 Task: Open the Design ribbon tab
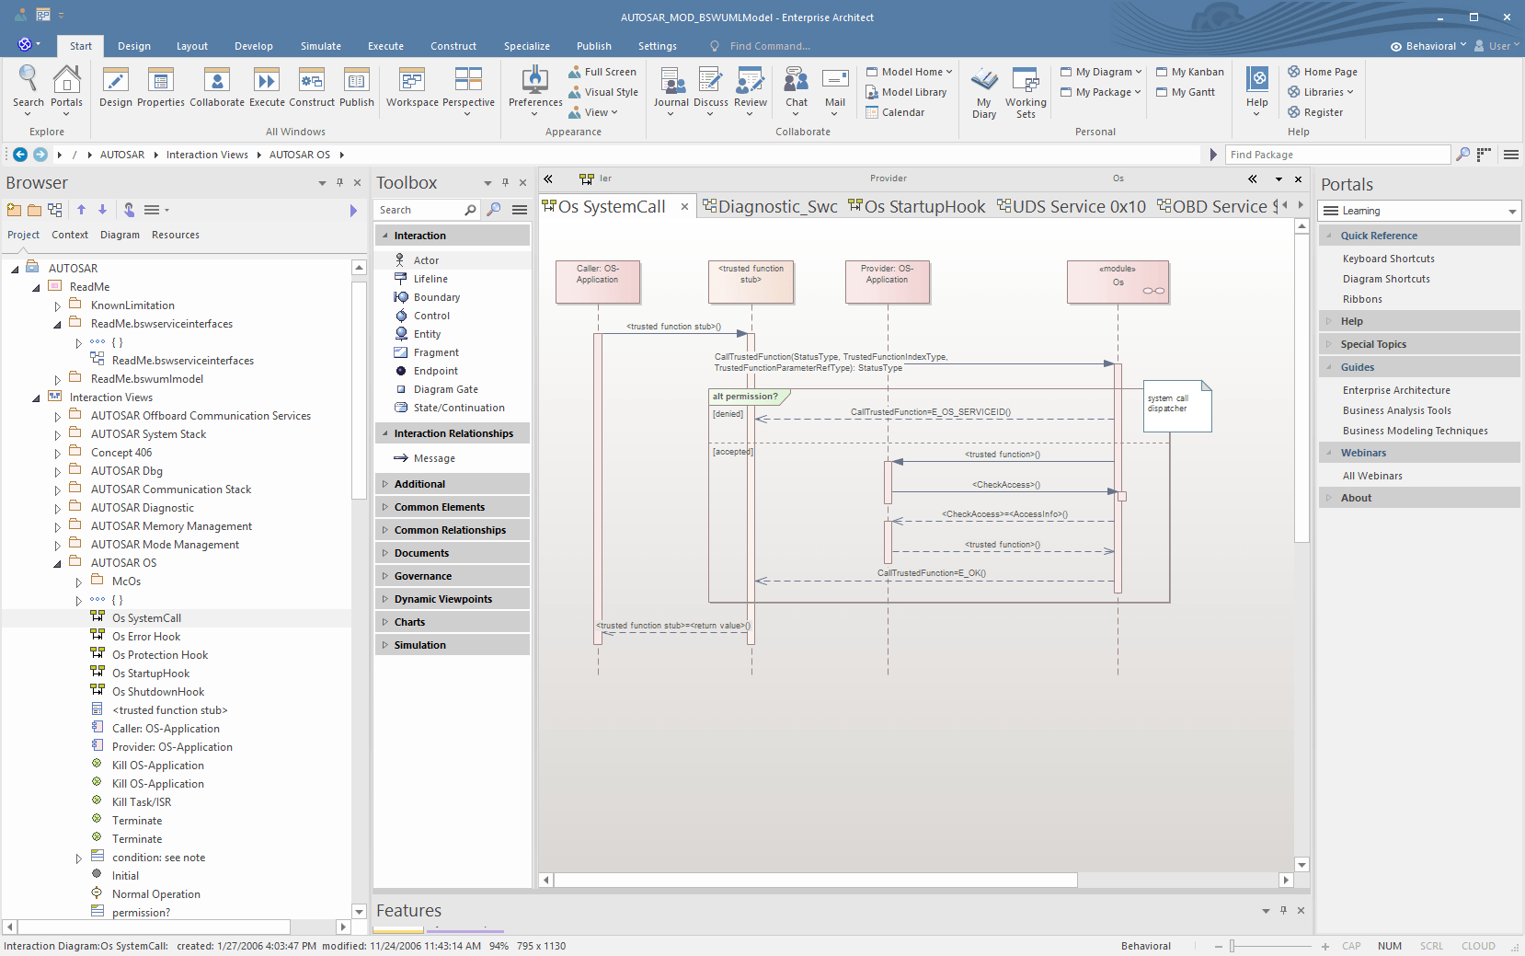[x=134, y=46]
